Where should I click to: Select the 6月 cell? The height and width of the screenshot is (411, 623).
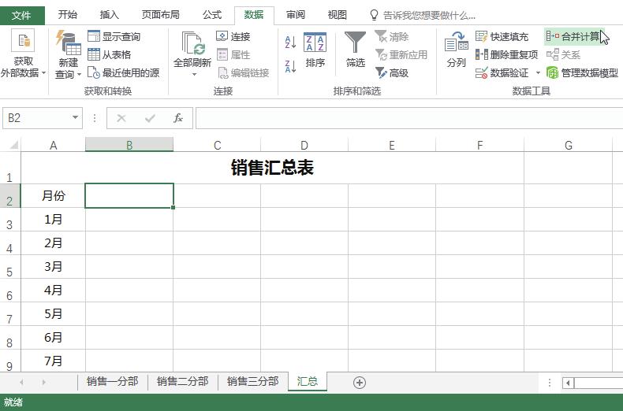click(x=54, y=338)
